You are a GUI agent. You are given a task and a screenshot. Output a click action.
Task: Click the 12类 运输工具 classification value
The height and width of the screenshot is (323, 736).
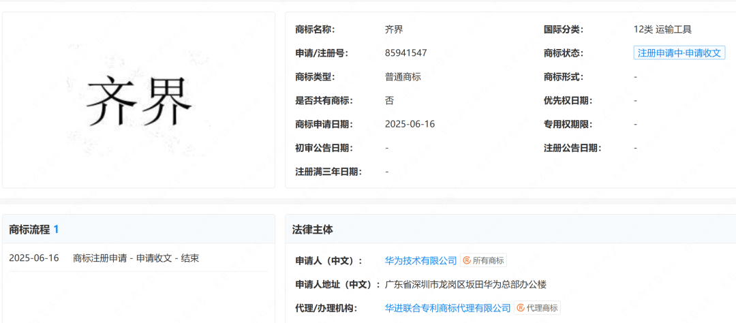662,29
